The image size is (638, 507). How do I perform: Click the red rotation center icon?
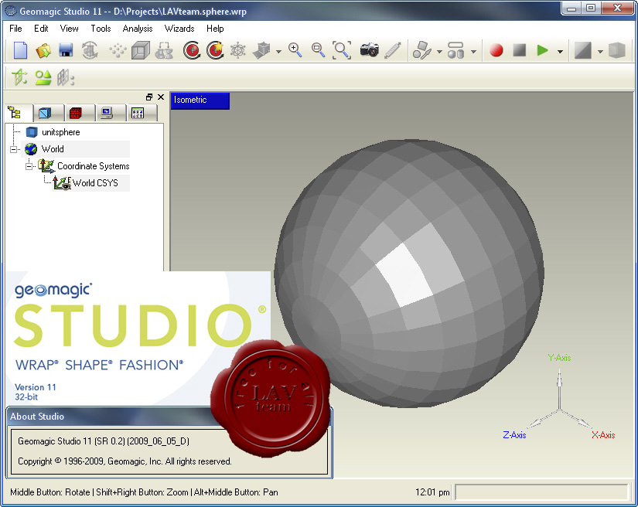point(192,51)
